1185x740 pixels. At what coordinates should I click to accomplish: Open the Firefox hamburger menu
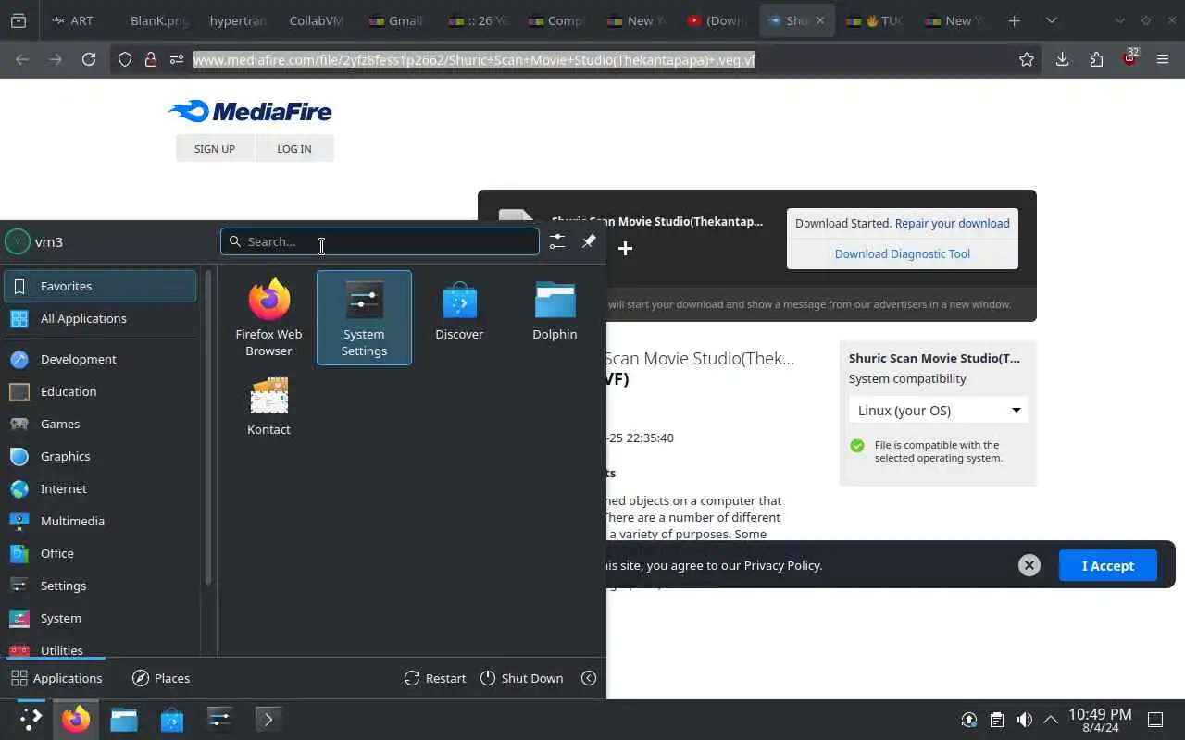click(1163, 59)
